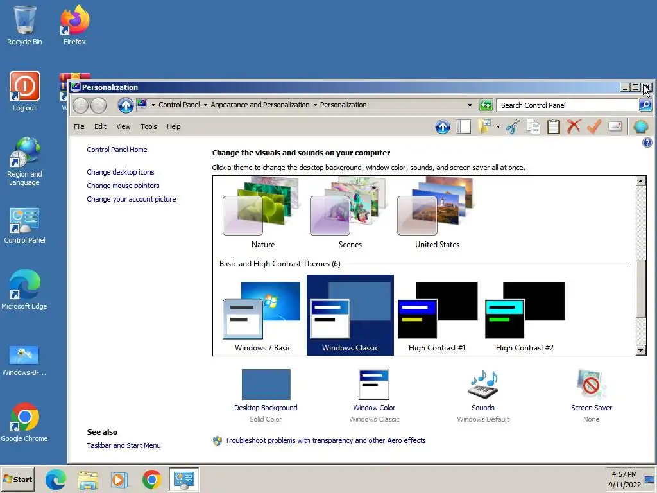Select the Scenes theme

point(350,213)
